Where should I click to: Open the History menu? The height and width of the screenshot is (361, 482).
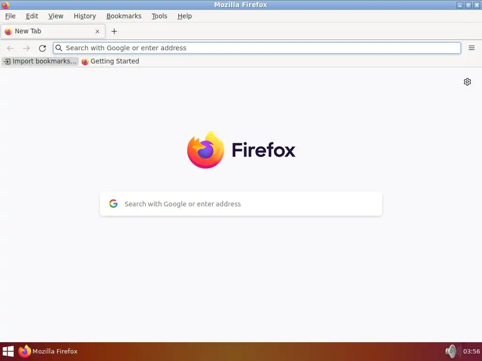85,16
